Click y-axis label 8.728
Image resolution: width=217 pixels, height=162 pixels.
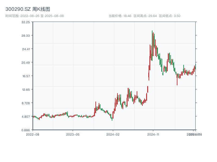click(x=26, y=103)
